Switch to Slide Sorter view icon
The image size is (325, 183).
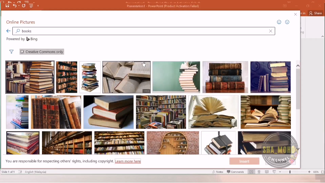259,172
